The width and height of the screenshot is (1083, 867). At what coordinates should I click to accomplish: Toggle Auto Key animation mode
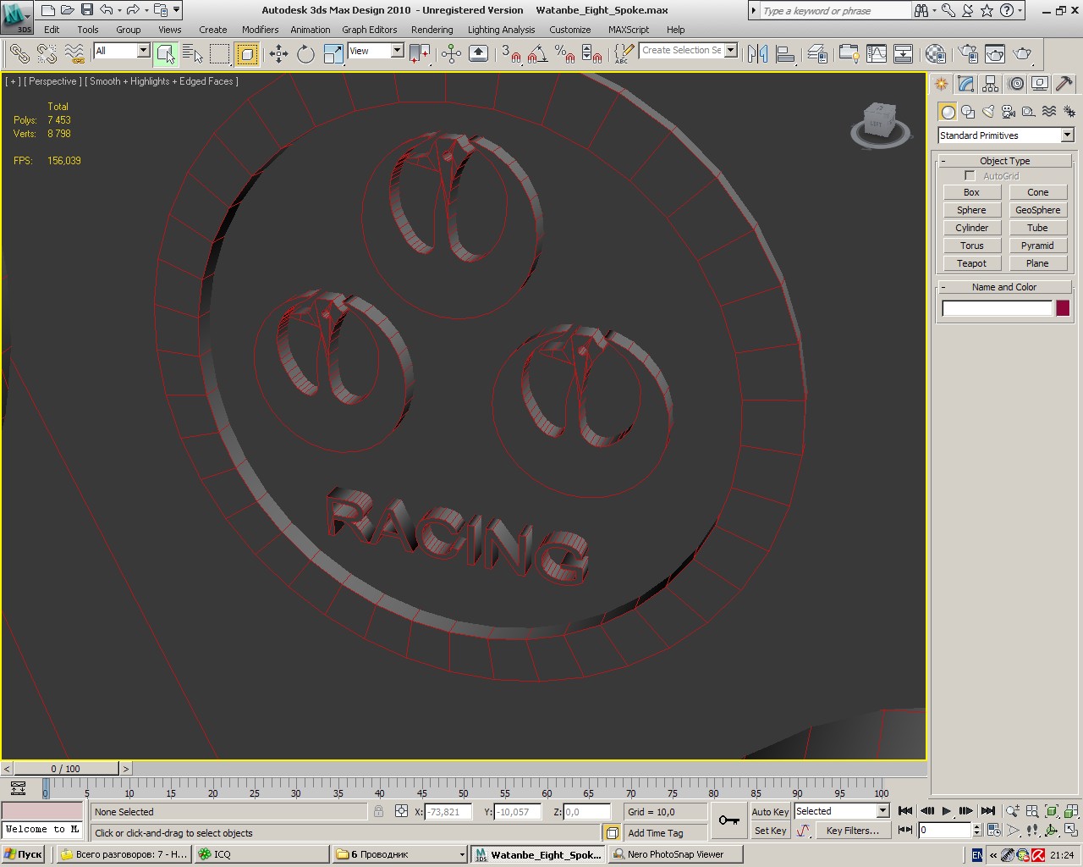[x=770, y=811]
